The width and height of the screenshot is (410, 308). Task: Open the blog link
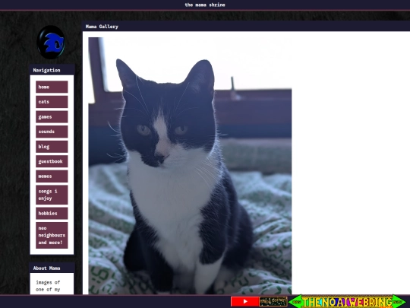click(52, 147)
